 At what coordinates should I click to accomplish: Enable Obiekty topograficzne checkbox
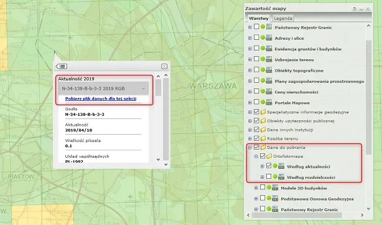256,69
